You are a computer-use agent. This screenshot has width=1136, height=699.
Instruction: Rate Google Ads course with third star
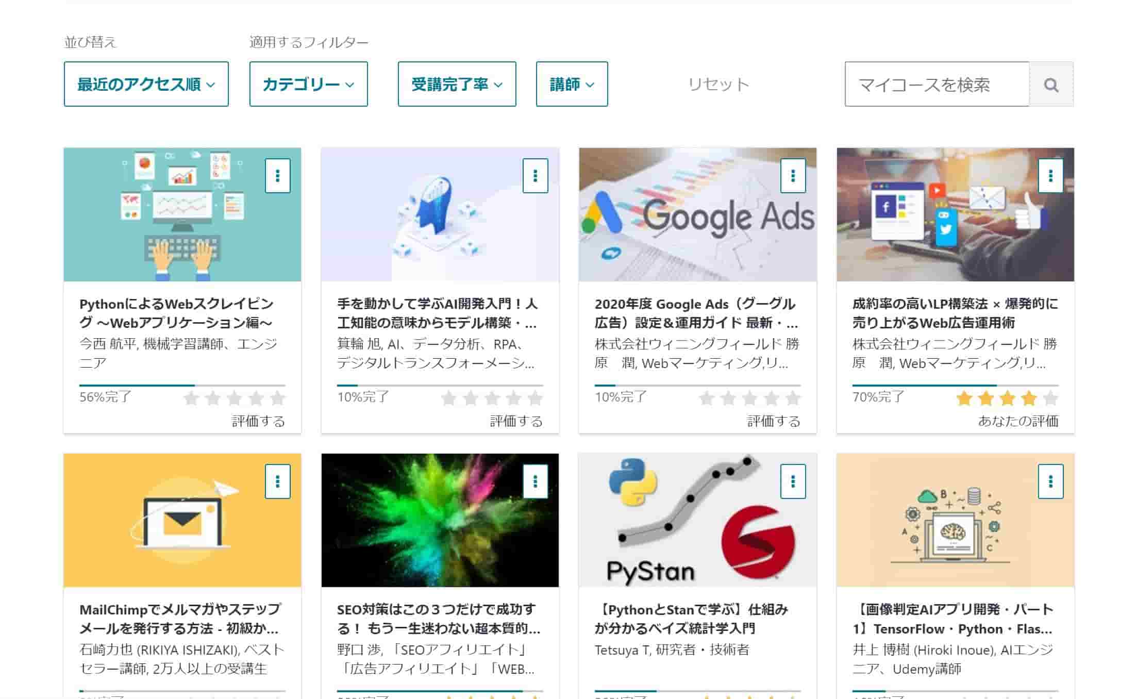pyautogui.click(x=750, y=398)
